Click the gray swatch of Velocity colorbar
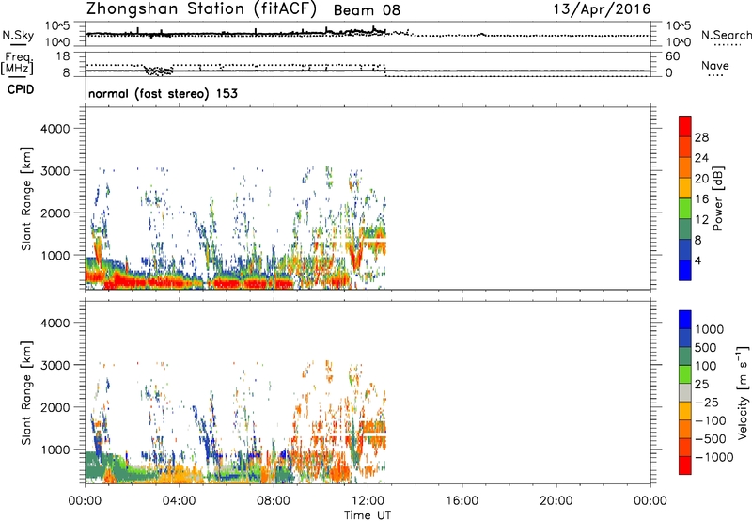Screen dimensions: 752x521 685,392
